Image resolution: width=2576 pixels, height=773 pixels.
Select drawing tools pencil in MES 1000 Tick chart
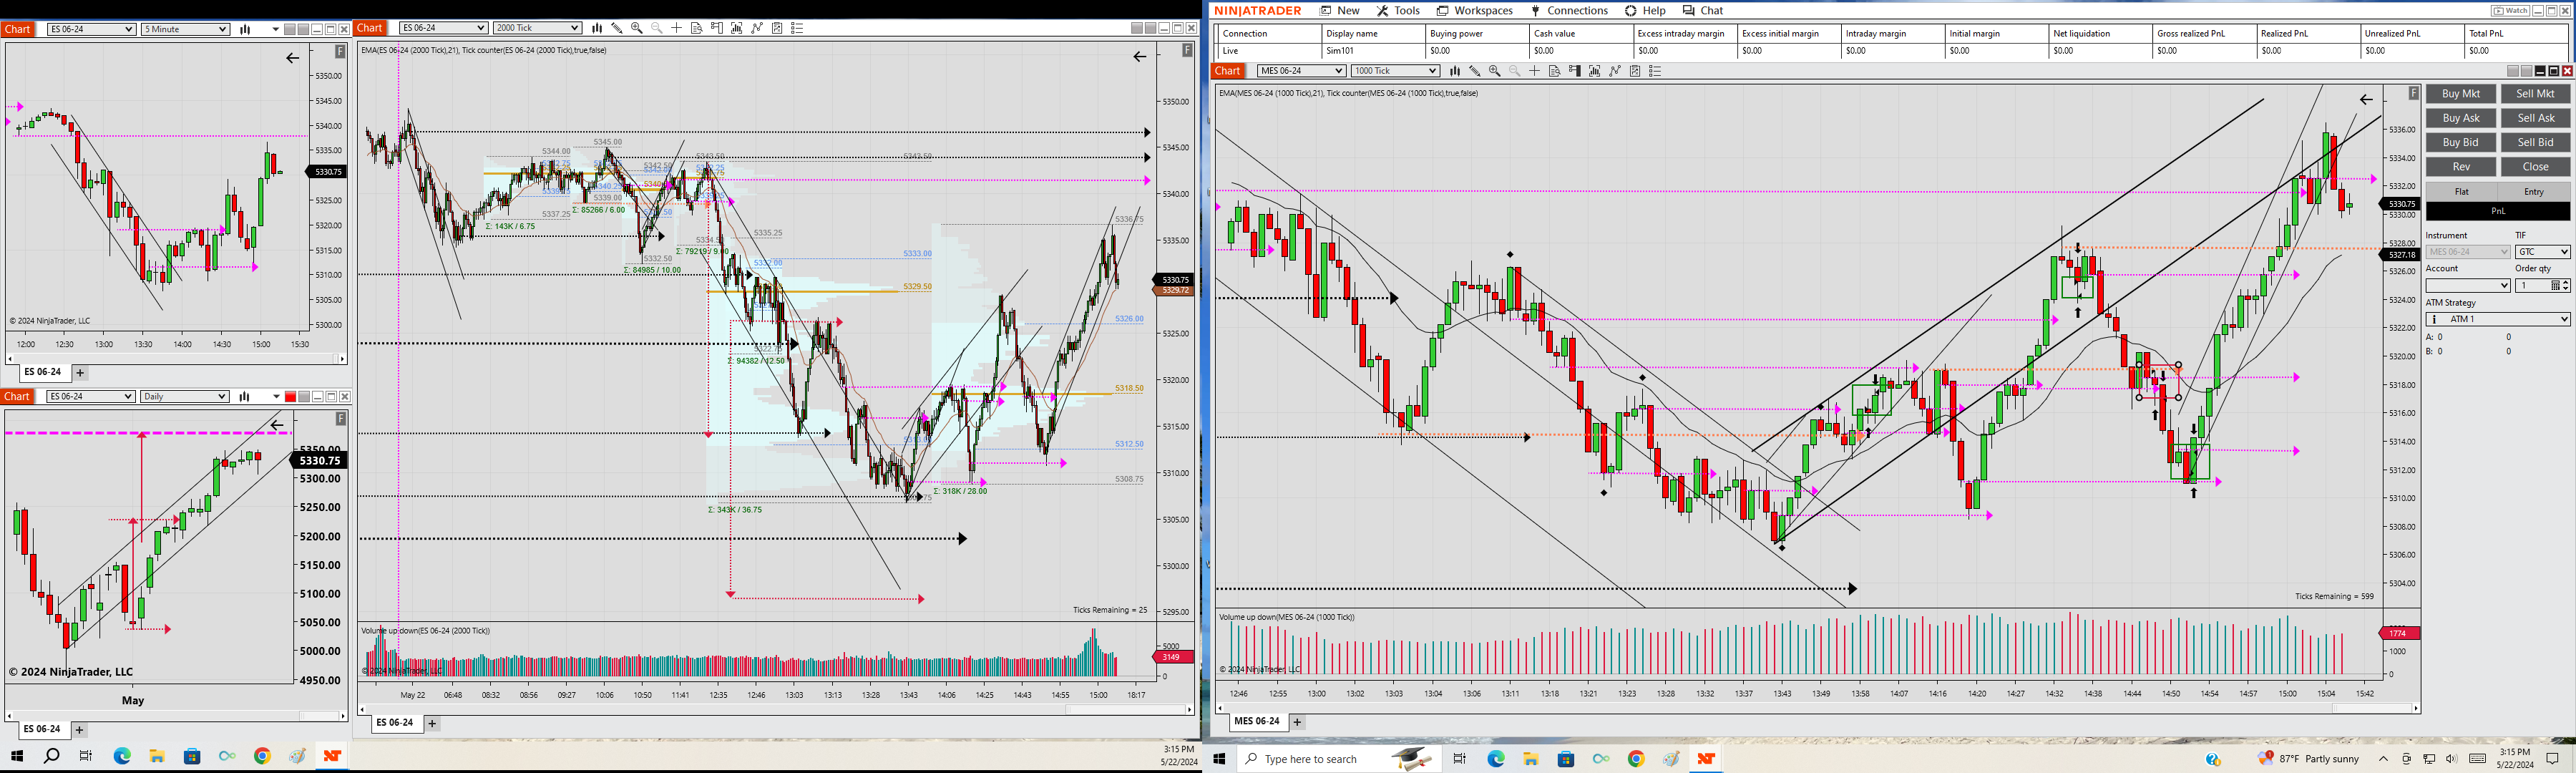coord(1475,71)
